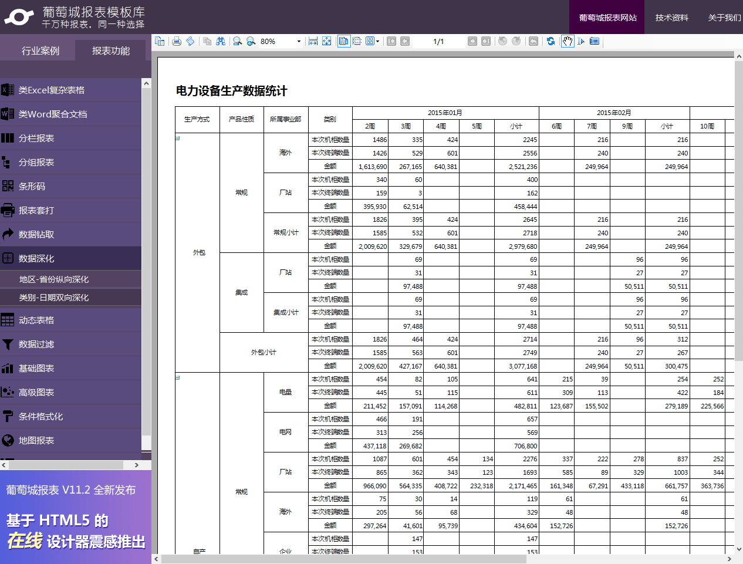Click the zoom out magnifier icon
This screenshot has width=743, height=564.
(237, 41)
